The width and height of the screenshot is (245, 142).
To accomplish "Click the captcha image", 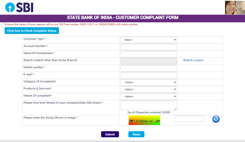I will click(144, 120).
